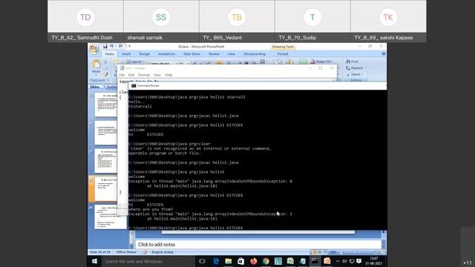Show hidden system tray icons
The image size is (475, 267).
(338, 261)
